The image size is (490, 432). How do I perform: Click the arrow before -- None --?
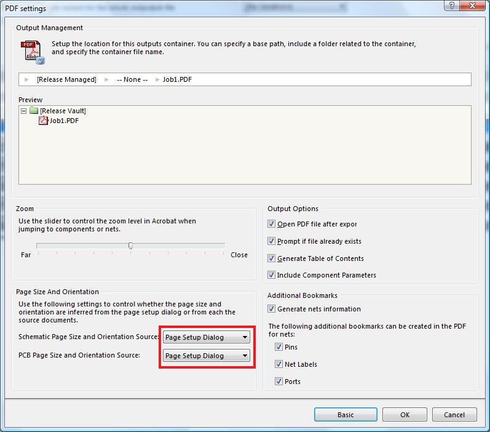(x=106, y=79)
